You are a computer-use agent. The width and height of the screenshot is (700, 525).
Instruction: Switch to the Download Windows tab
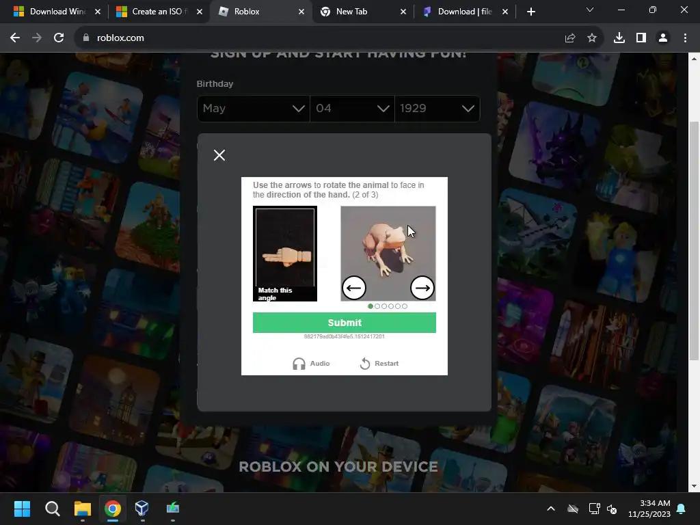pyautogui.click(x=57, y=12)
